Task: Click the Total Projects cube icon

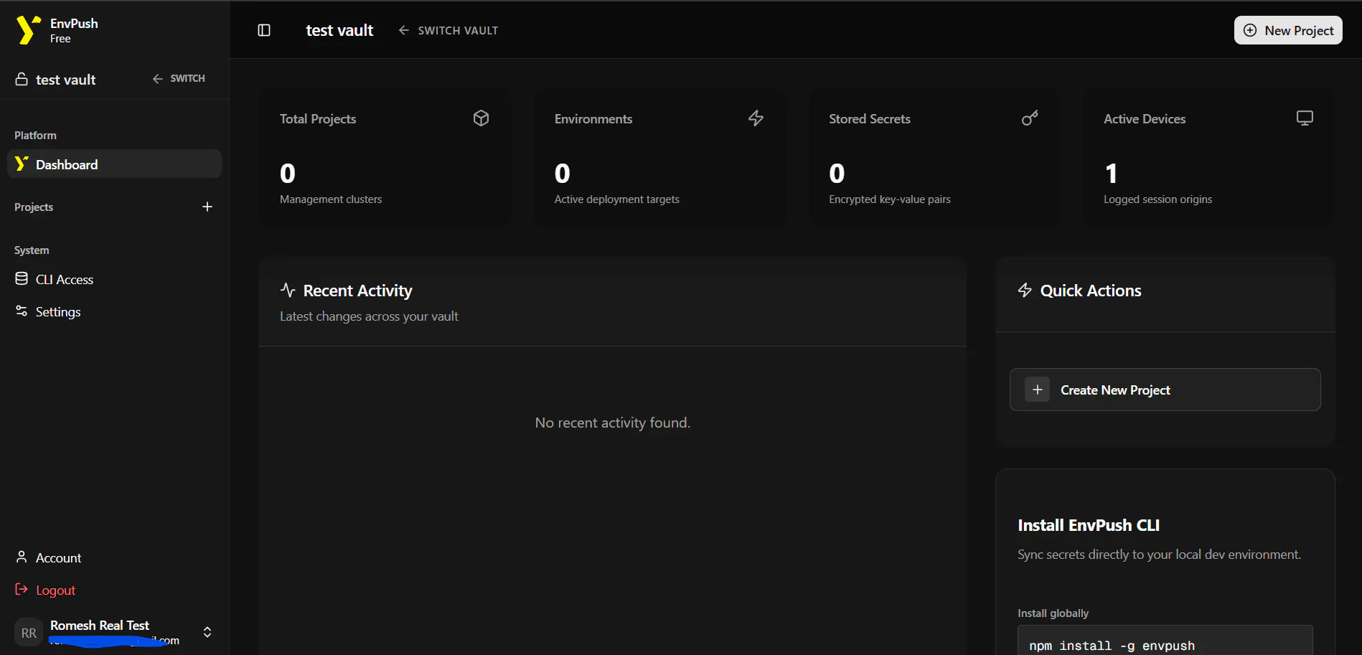Action: 482,118
